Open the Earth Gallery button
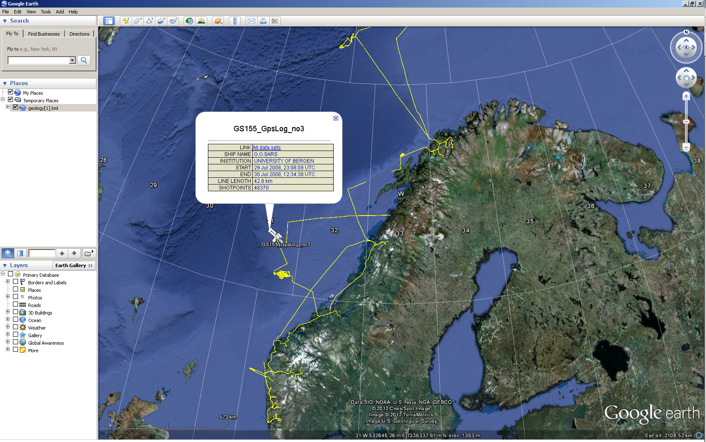Viewport: 706px width, 442px height. [74, 265]
